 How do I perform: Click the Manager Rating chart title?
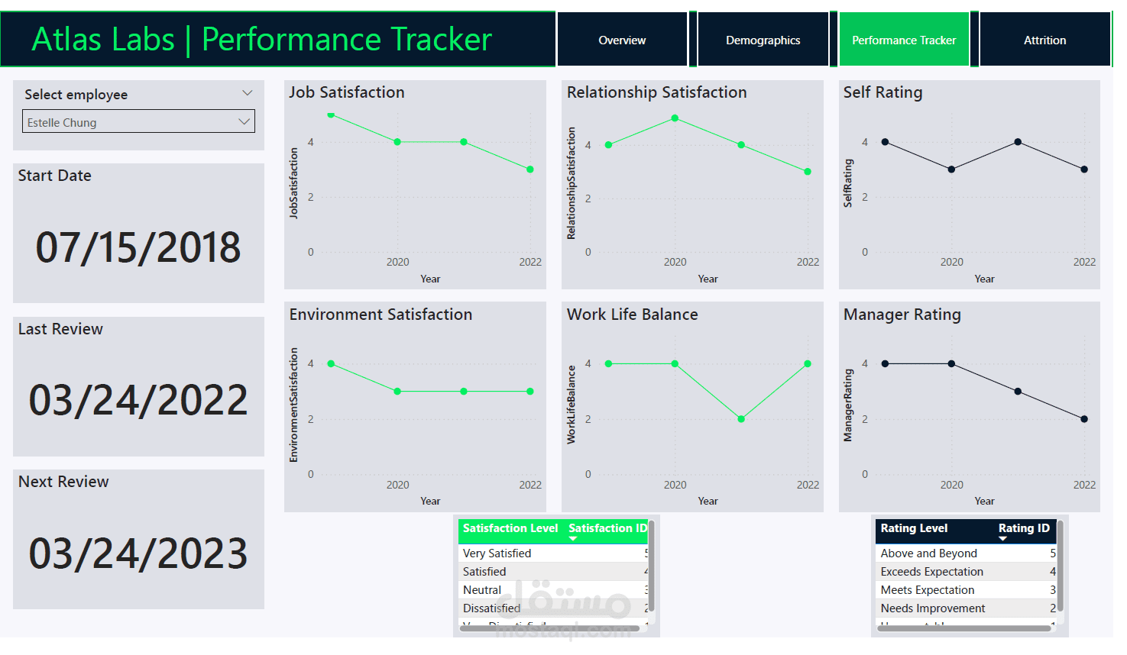902,315
